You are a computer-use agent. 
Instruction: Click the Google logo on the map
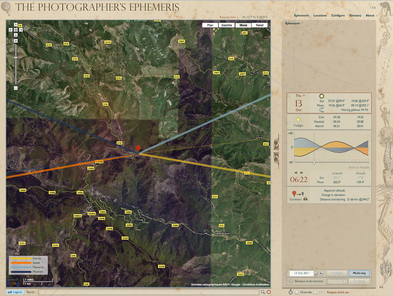tap(15, 283)
